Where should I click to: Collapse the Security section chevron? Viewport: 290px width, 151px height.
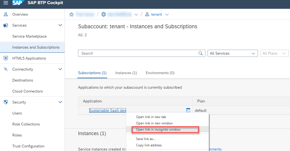tap(60, 102)
